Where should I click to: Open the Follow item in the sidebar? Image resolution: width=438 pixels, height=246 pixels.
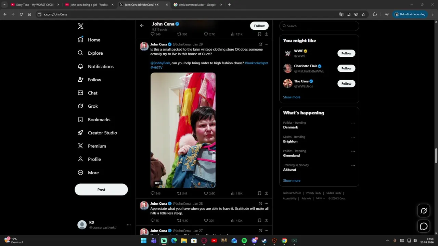click(89, 80)
